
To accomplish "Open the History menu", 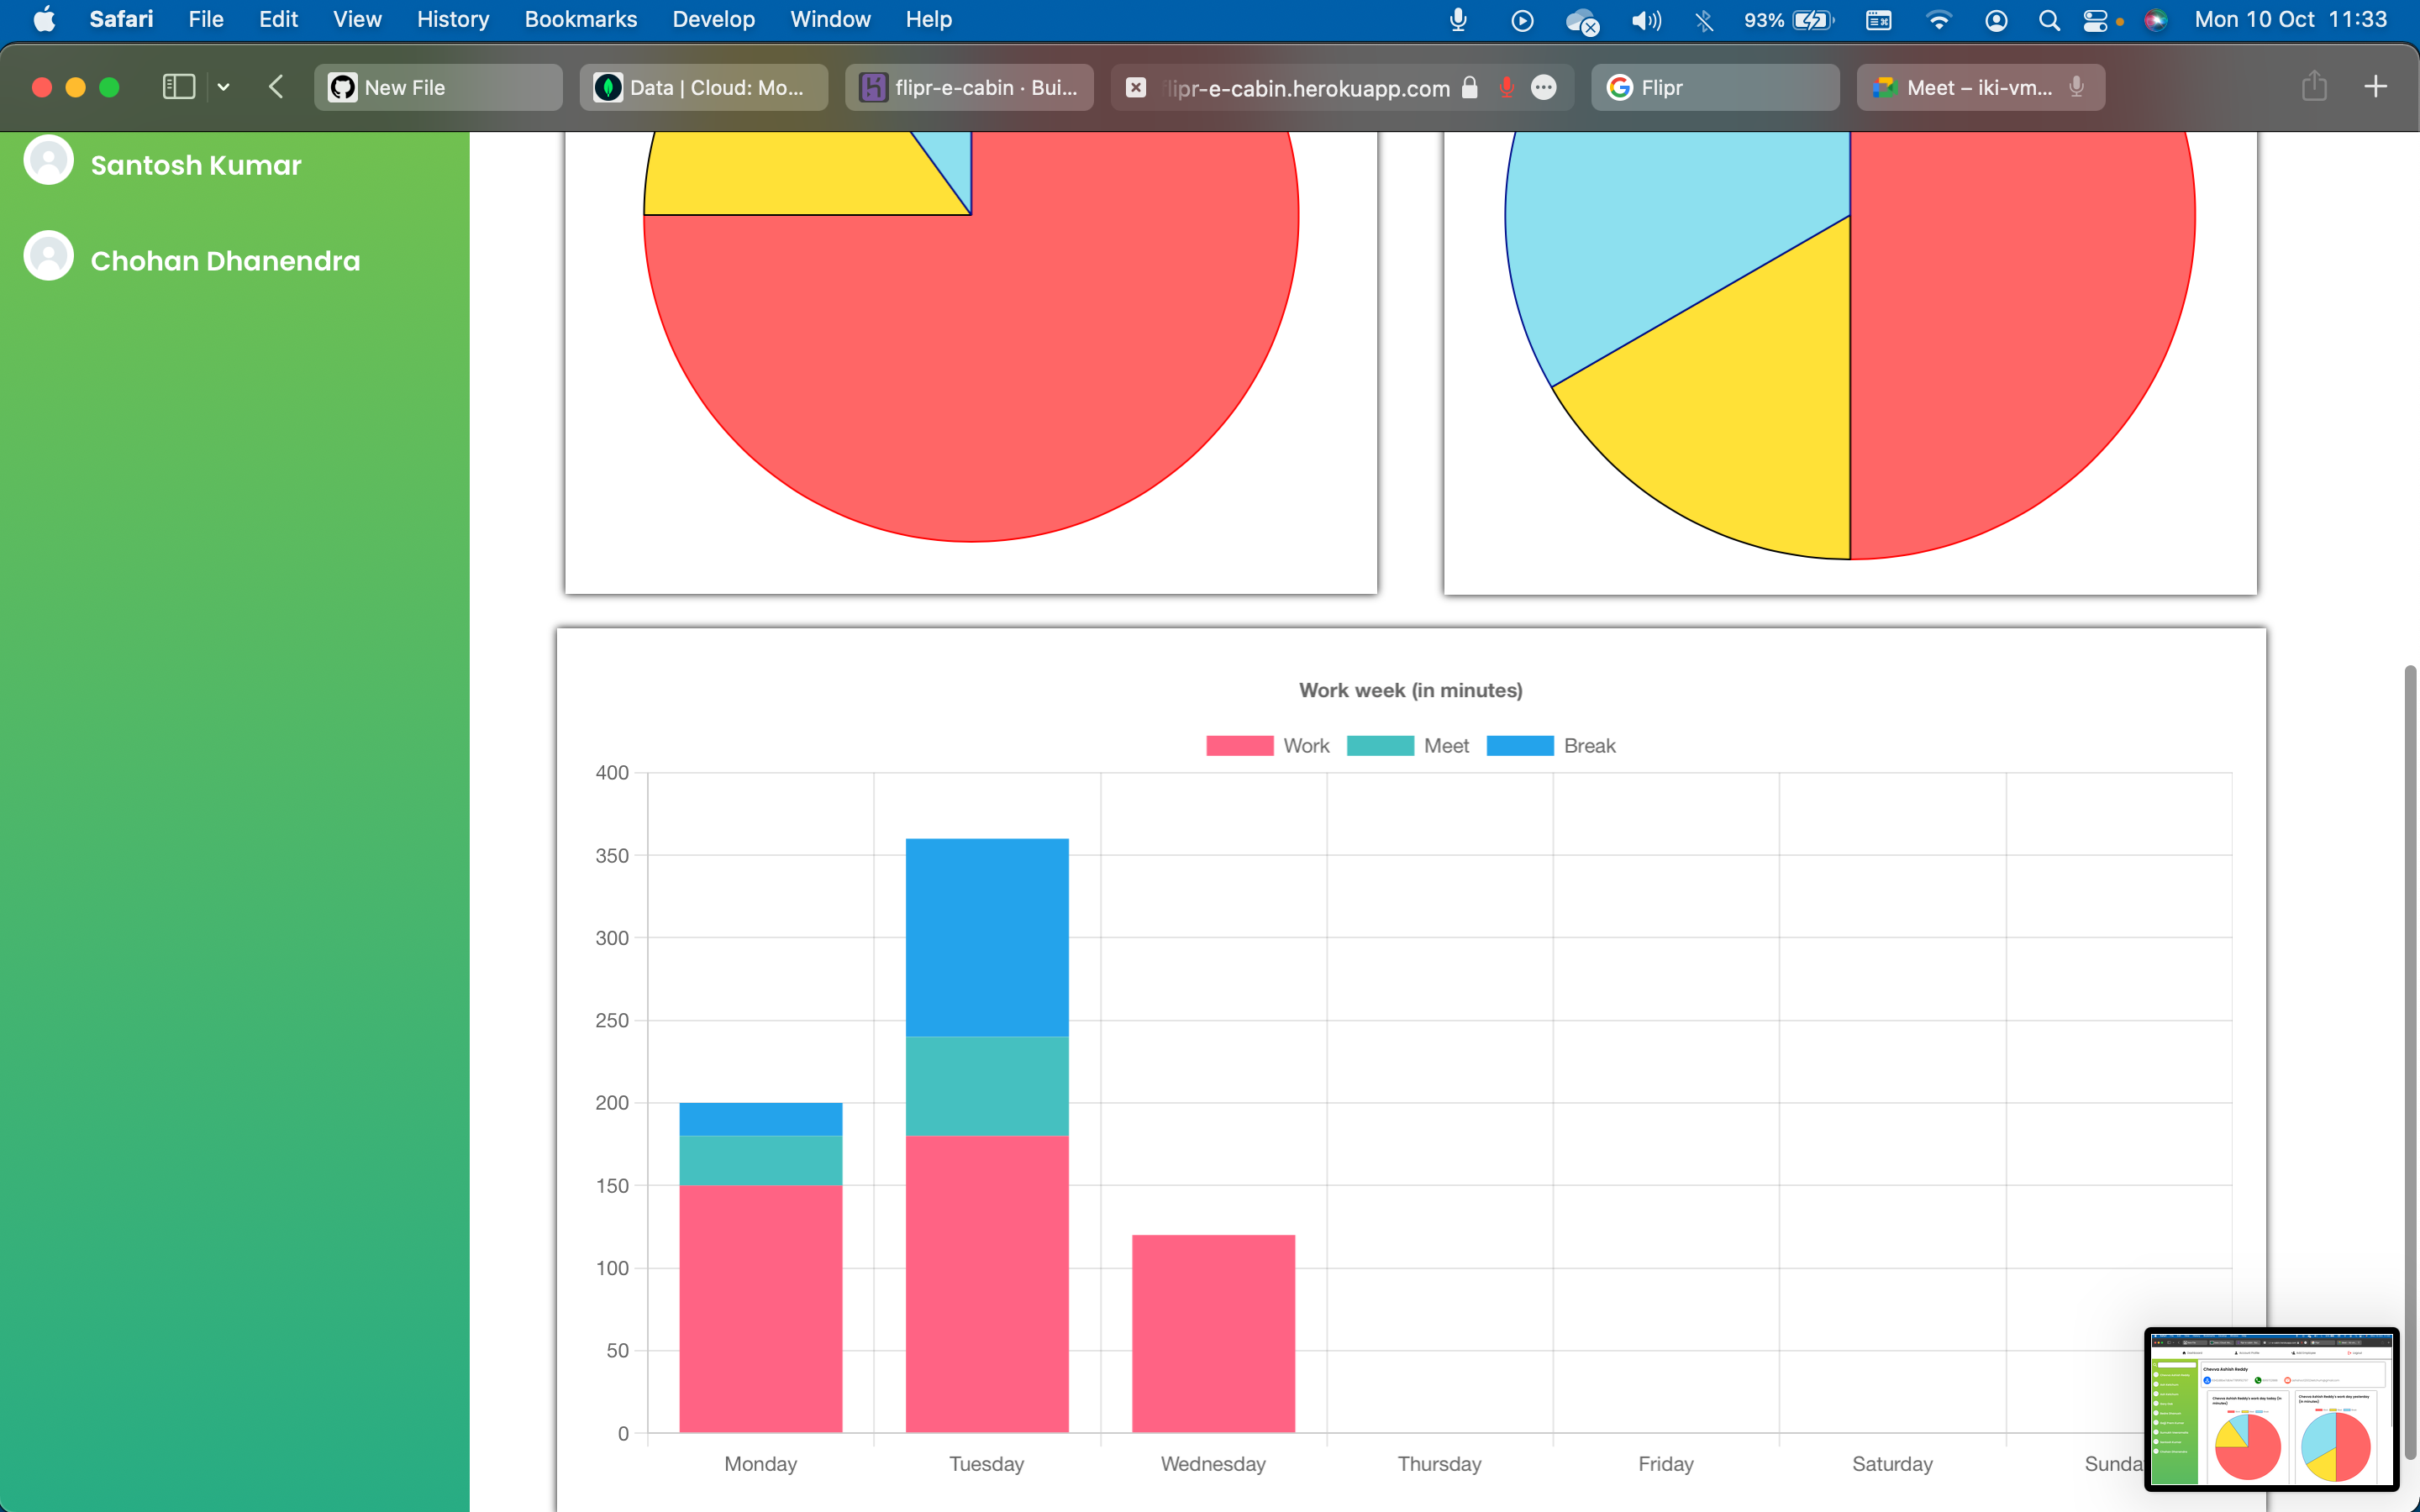I will (452, 19).
